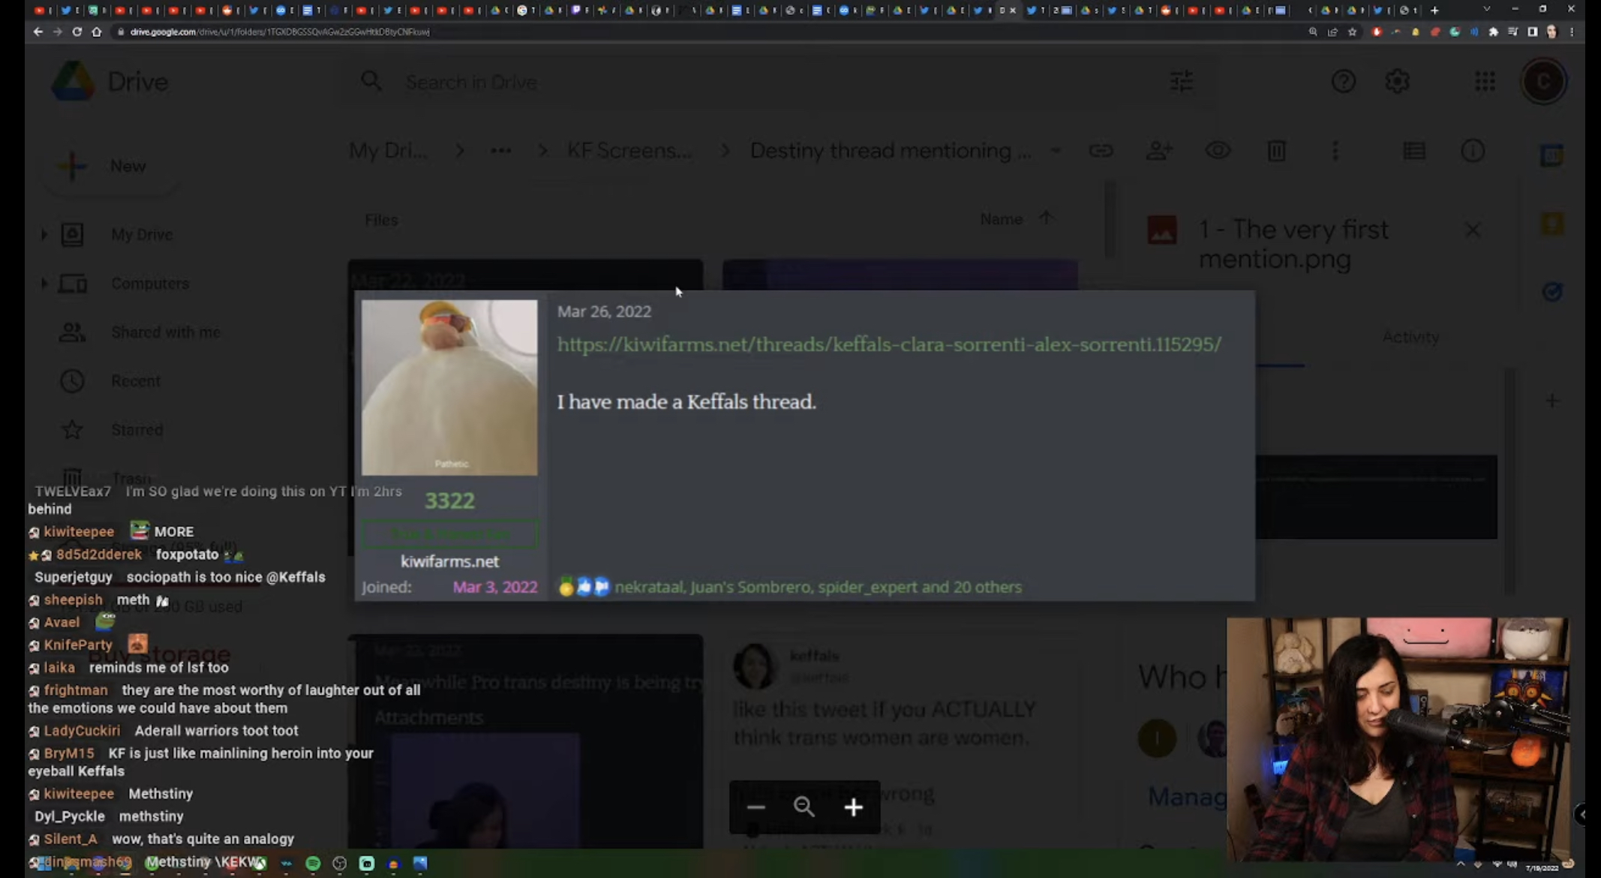Screen dimensions: 1601x878
Task: Click "I have made a Keffals thread." text
Action: [x=686, y=401]
